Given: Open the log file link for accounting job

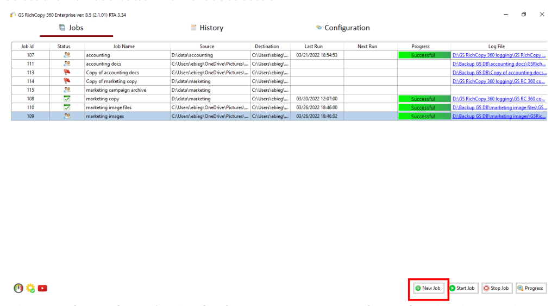Looking at the screenshot, I should [x=499, y=55].
